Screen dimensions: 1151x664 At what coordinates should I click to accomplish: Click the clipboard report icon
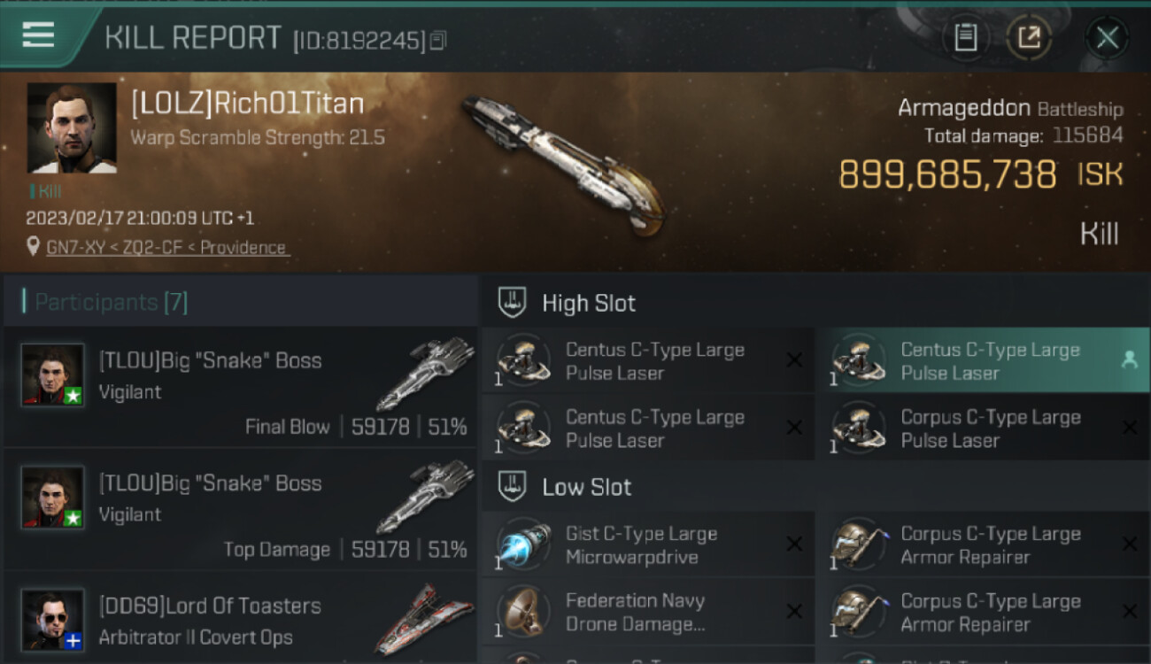point(966,37)
